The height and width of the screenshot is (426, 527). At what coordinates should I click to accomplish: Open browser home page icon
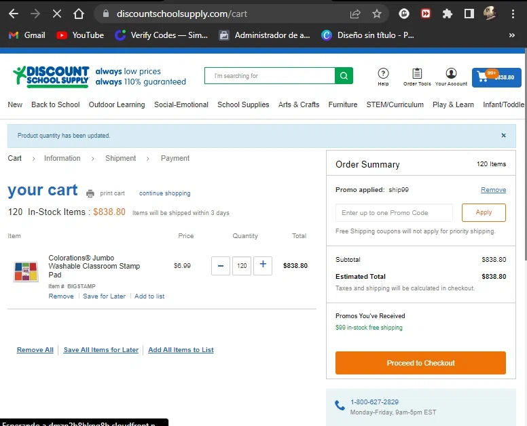pos(79,14)
